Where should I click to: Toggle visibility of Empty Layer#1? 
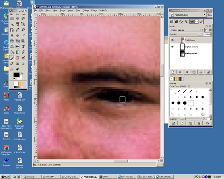click(172, 47)
